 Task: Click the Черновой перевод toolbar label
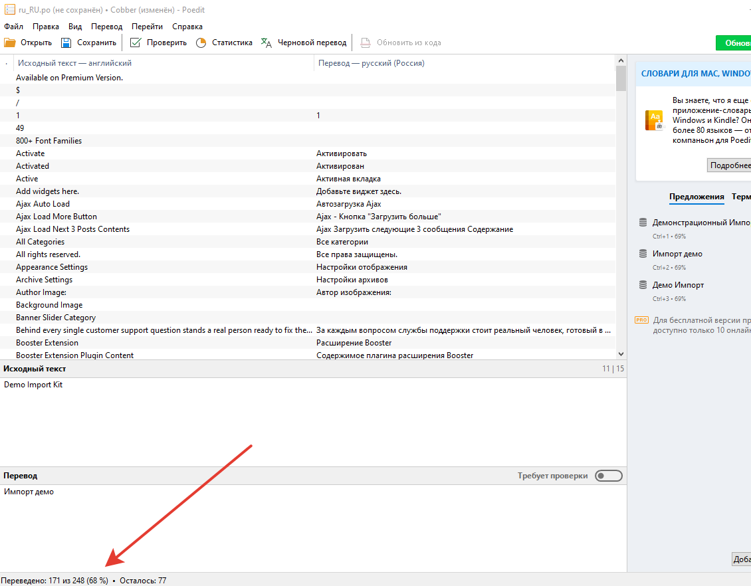[312, 43]
